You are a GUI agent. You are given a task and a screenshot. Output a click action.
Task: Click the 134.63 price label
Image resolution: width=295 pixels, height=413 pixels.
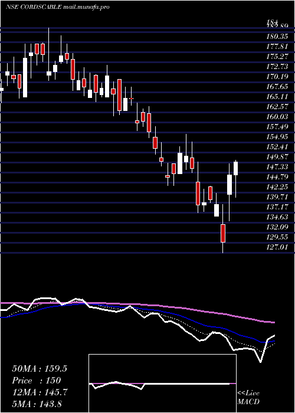tap(277, 217)
